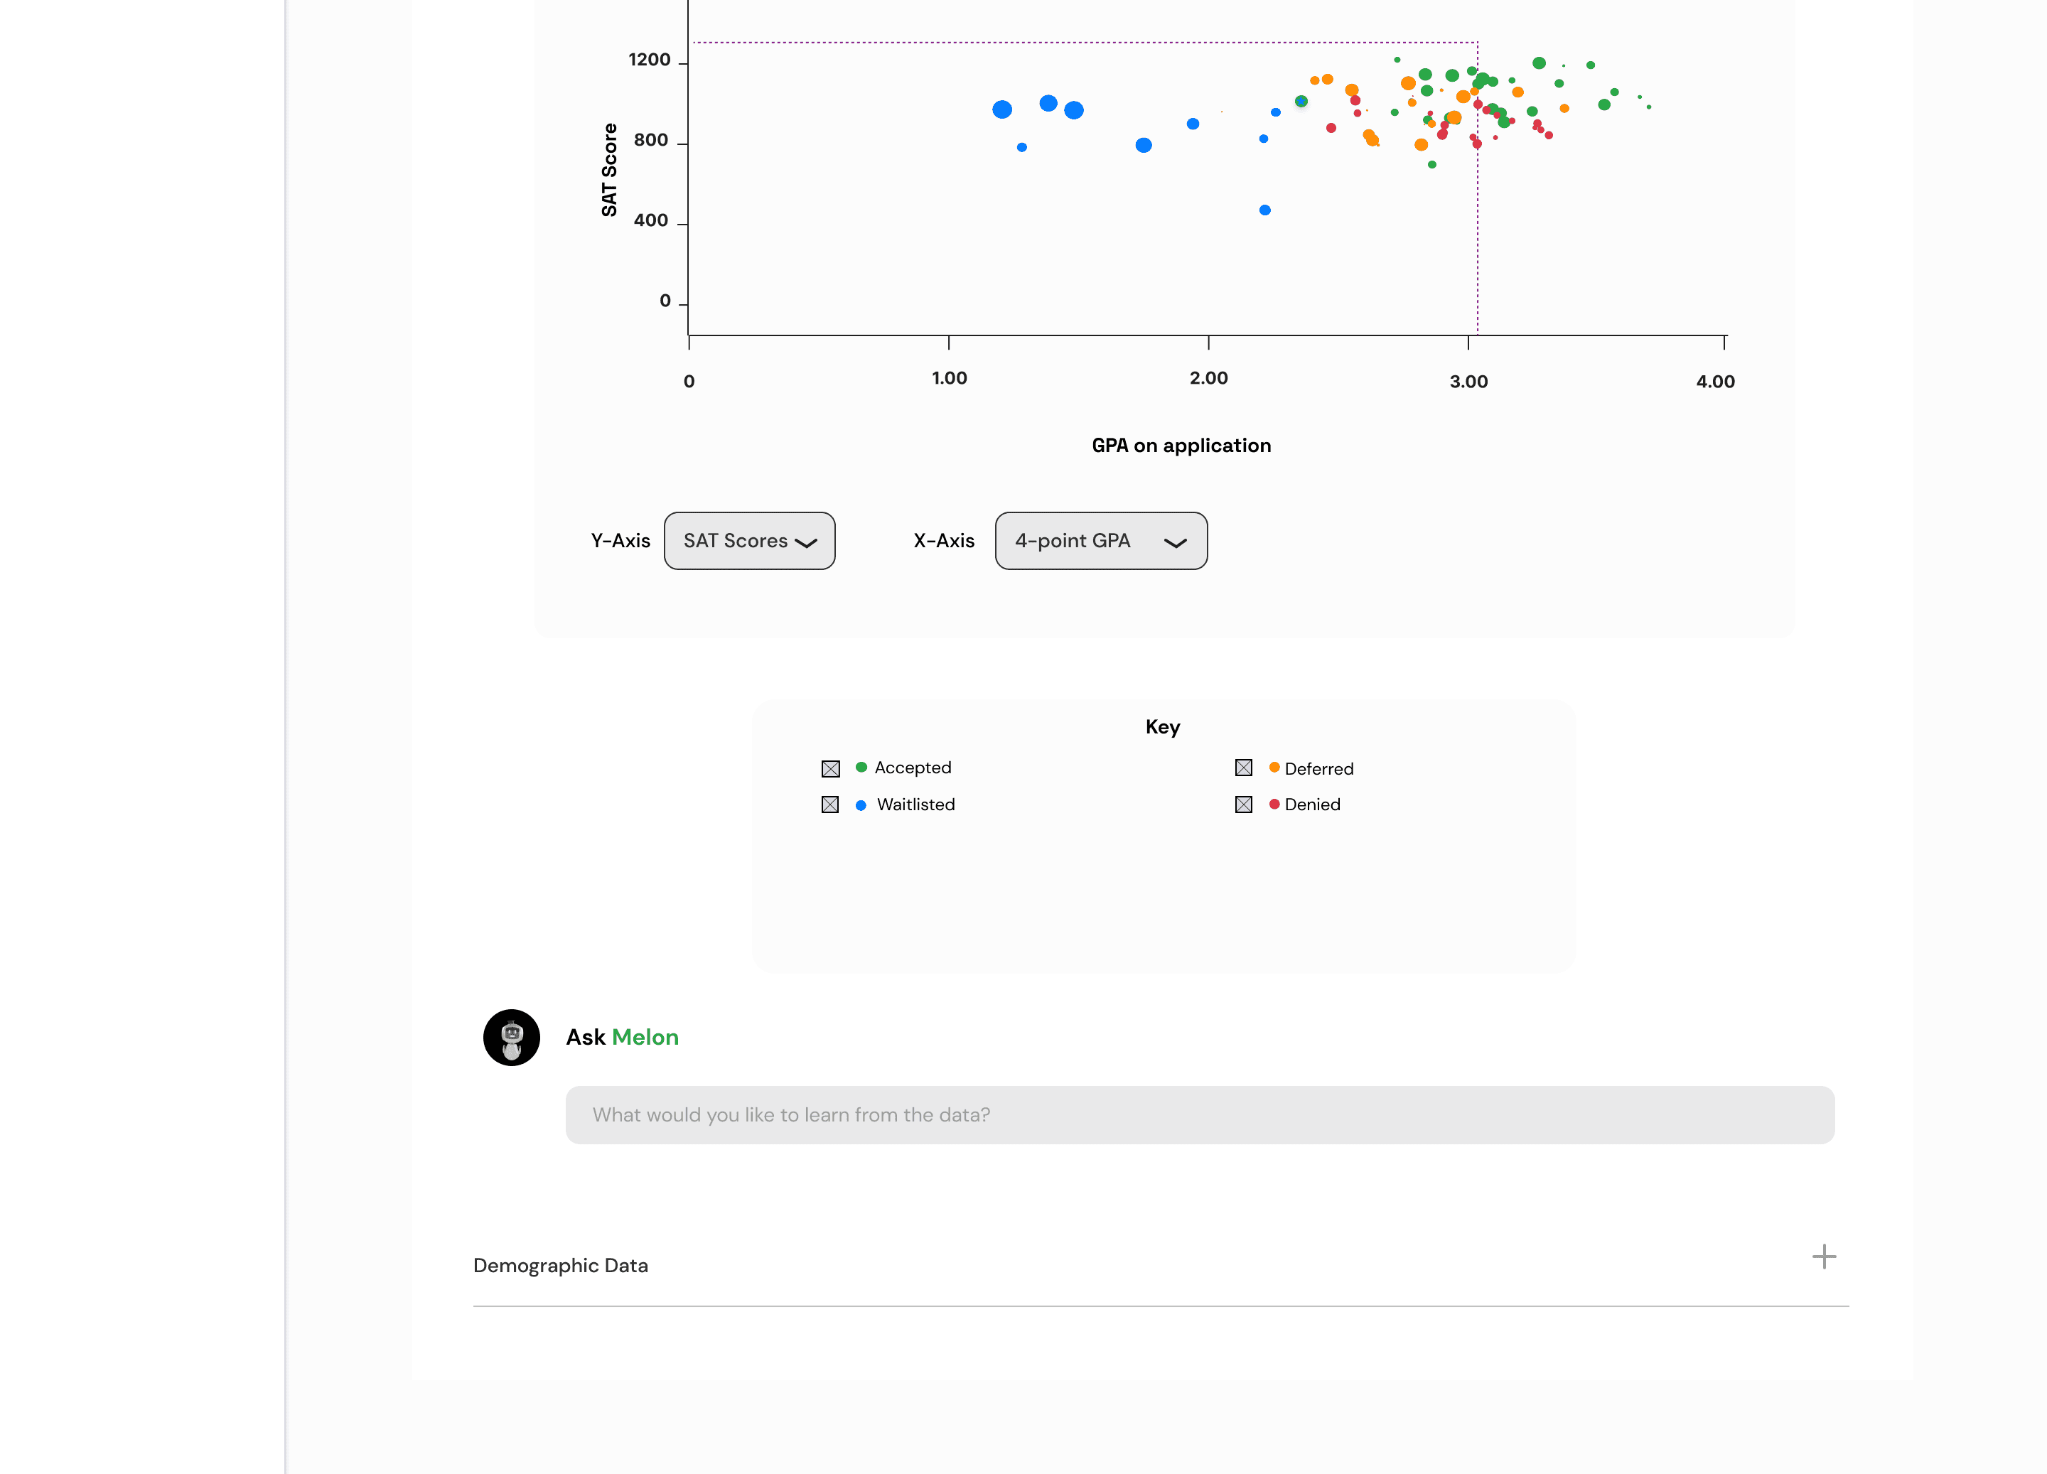Click the Waitlisted legend label
Viewport: 2047px width, 1474px height.
[915, 805]
